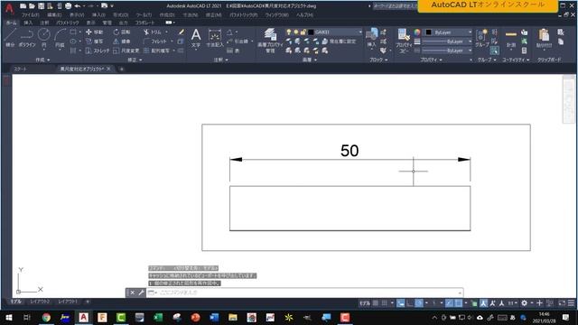The height and width of the screenshot is (325, 578).
Task: Select the Polyline (ポリライン) tool
Action: [27, 38]
